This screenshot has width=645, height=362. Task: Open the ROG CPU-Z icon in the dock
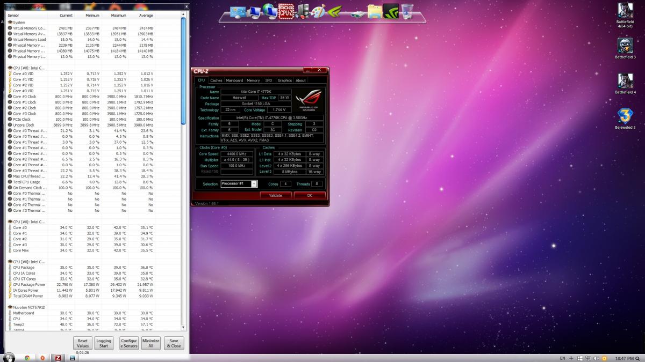[286, 10]
